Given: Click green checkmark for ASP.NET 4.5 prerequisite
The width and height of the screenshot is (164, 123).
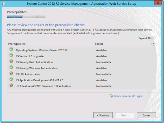Looking at the screenshot, I should (11, 80).
